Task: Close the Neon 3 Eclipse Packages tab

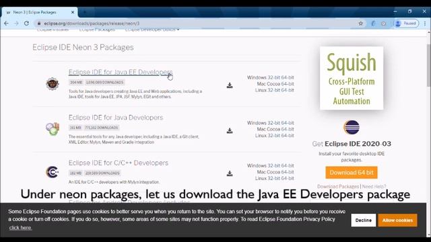Action: [73, 12]
